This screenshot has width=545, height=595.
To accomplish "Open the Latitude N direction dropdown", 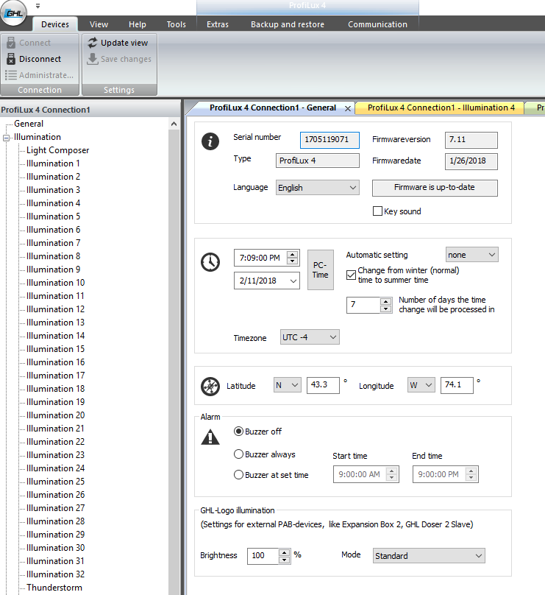I will point(288,385).
